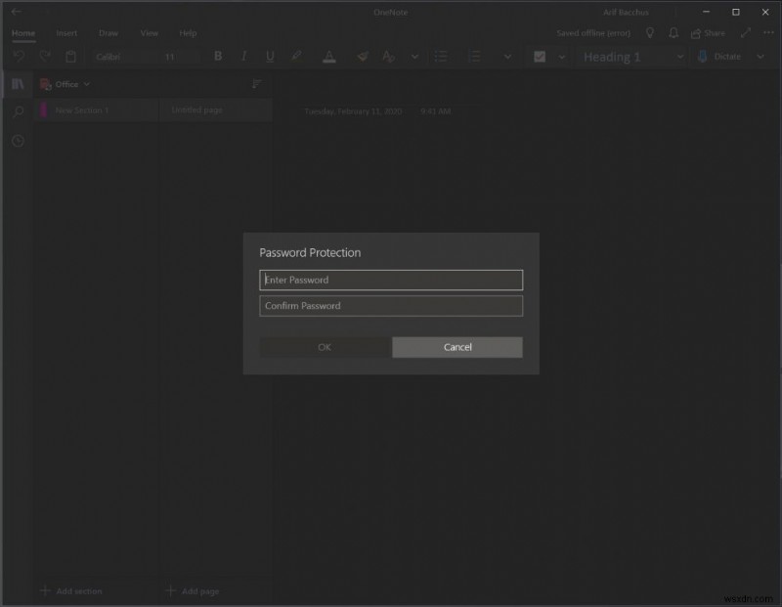Click the Share button
The height and width of the screenshot is (607, 782).
pyautogui.click(x=708, y=33)
